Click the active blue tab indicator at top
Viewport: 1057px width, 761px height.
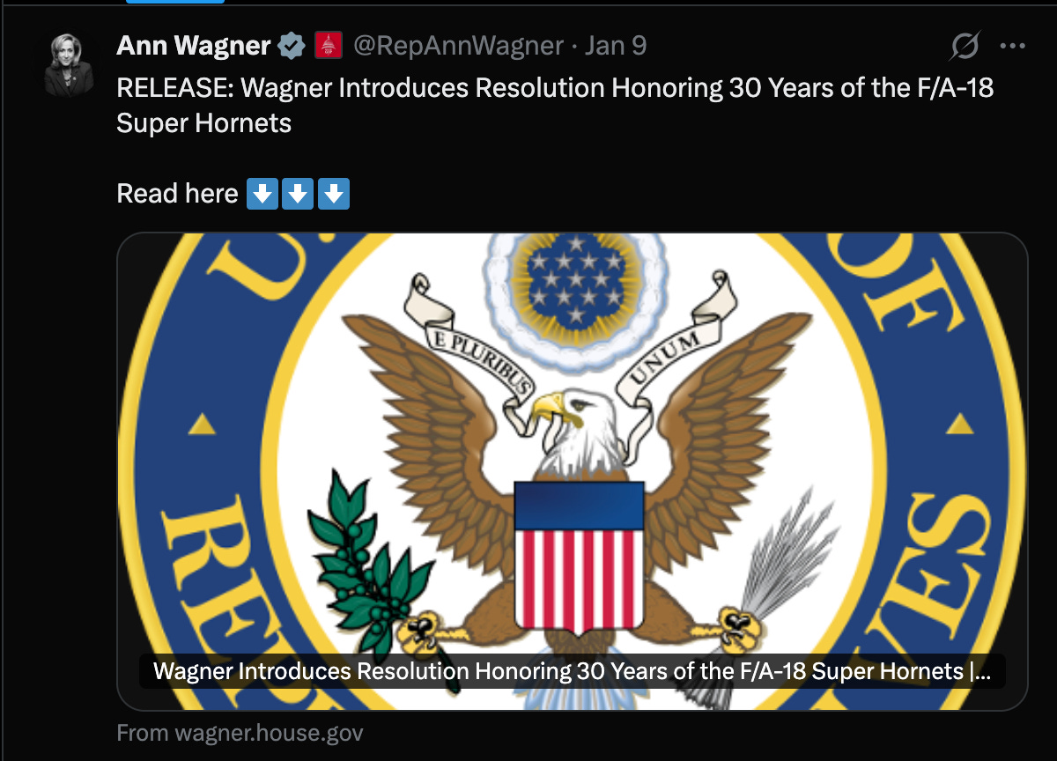coord(175,2)
